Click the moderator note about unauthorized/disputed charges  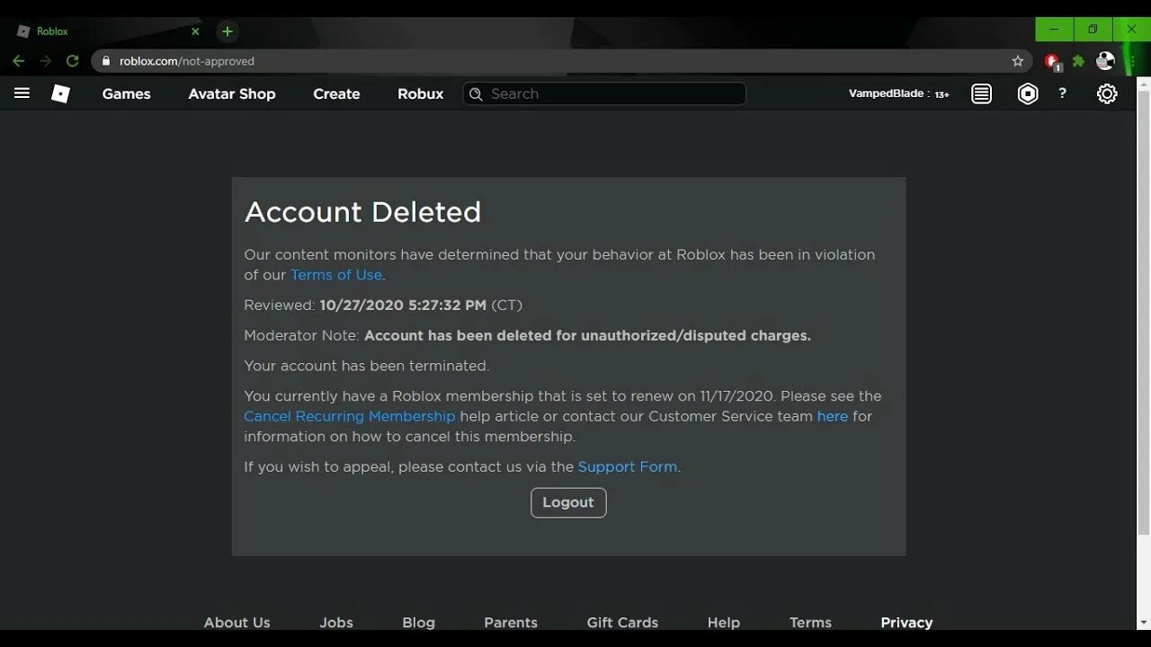click(587, 335)
